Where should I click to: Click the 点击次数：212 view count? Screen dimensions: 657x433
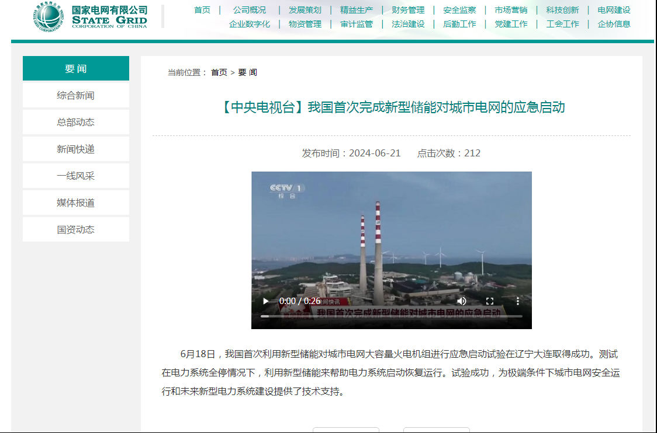(449, 153)
